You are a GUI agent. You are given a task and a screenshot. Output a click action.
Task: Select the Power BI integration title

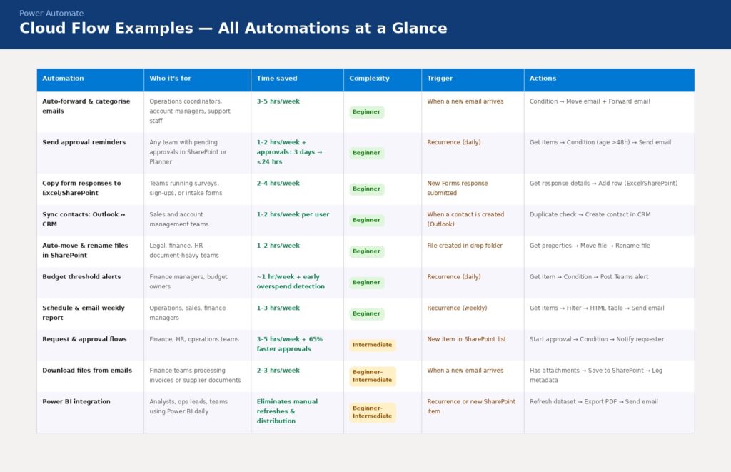76,401
